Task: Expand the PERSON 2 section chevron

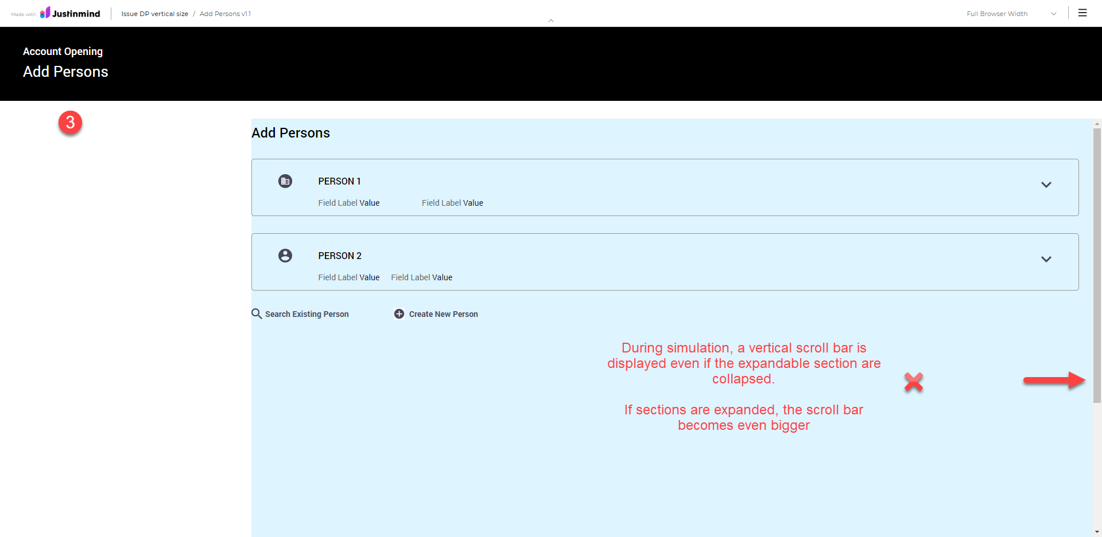Action: click(1046, 259)
